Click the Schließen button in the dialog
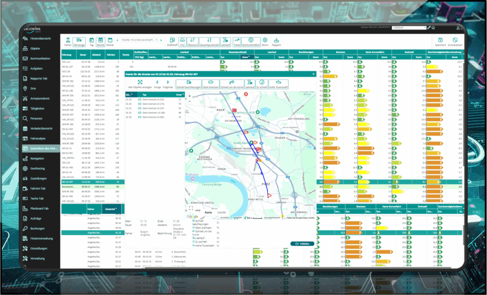The image size is (487, 295). (x=302, y=244)
